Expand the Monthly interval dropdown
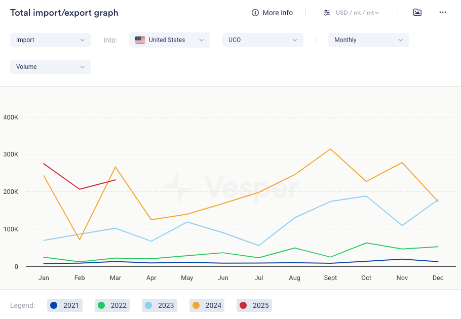 click(368, 40)
